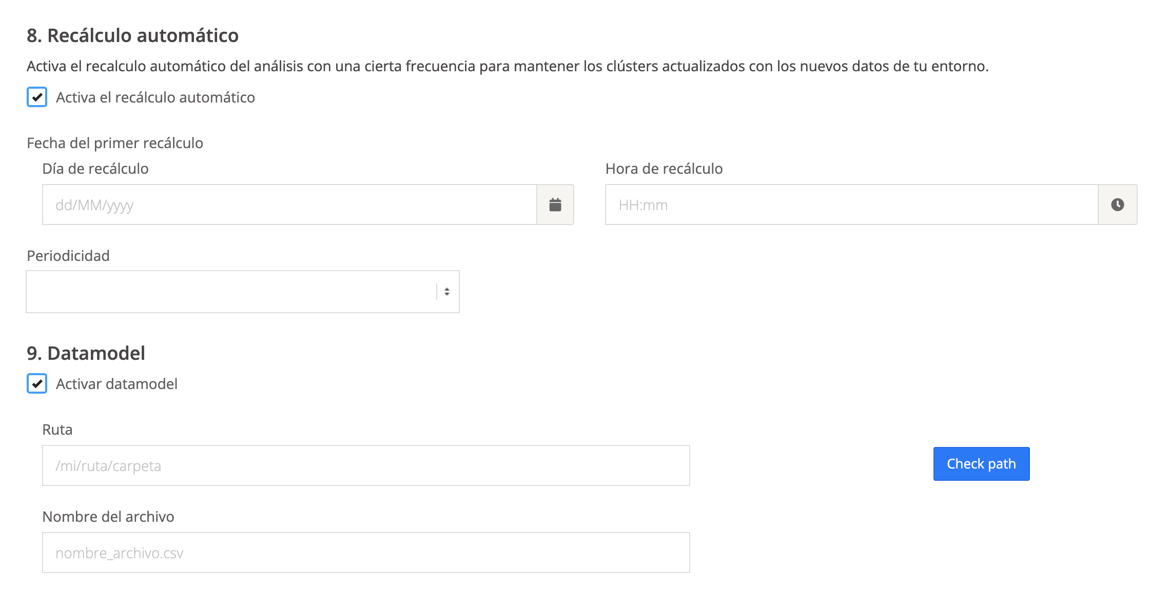Image resolution: width=1169 pixels, height=612 pixels.
Task: Uncheck the Activa el recálculo automático checkbox
Action: point(37,97)
